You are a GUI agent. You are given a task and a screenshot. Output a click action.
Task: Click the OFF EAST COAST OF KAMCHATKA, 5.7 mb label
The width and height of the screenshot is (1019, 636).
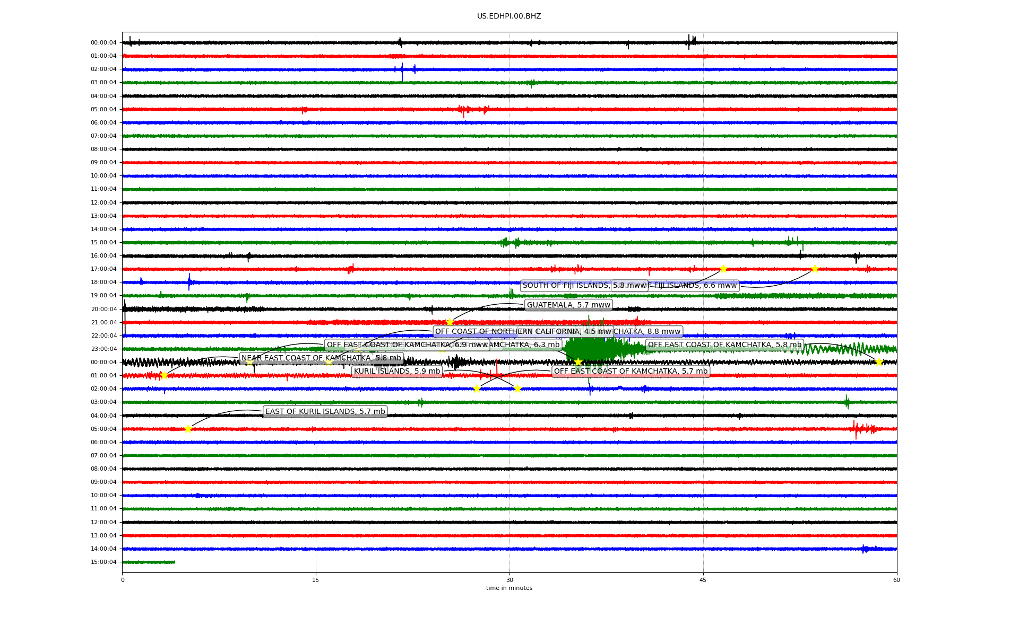tap(631, 372)
